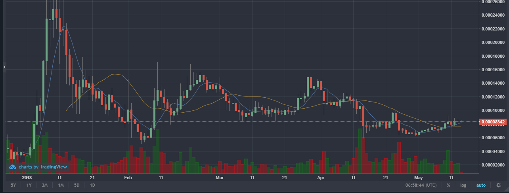The width and height of the screenshot is (509, 193).
Task: Click the TradingView cloud logo icon
Action: (x=12, y=167)
